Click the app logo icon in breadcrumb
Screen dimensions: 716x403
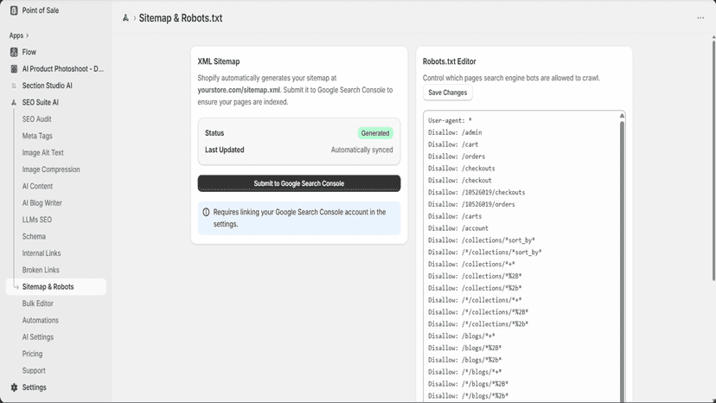coord(125,18)
